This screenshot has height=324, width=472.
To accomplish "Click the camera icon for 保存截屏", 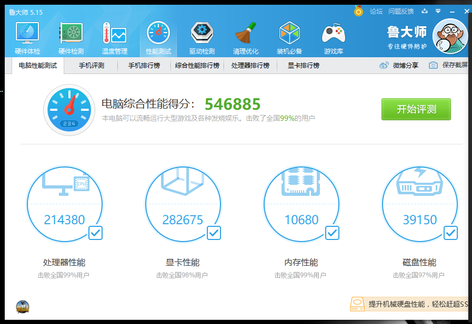I will (433, 66).
